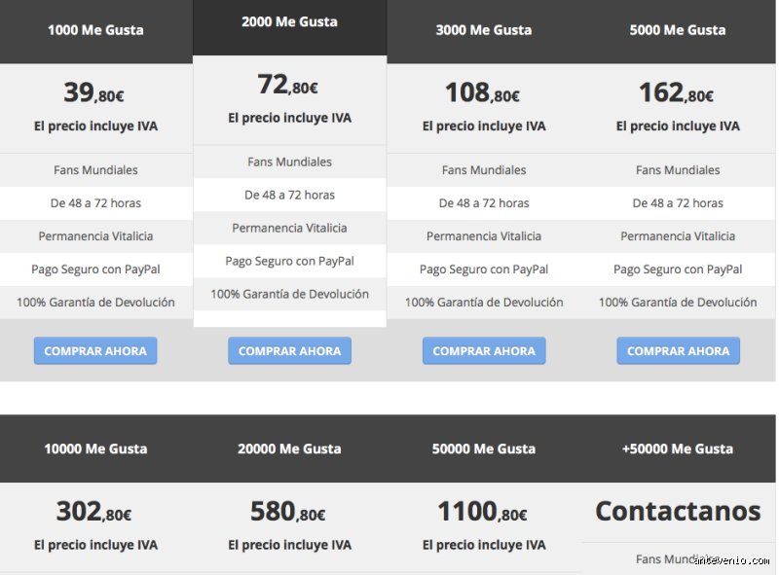This screenshot has width=779, height=575.
Task: Click 'El precio incluye IVA' under 39,80€
Action: 95,126
